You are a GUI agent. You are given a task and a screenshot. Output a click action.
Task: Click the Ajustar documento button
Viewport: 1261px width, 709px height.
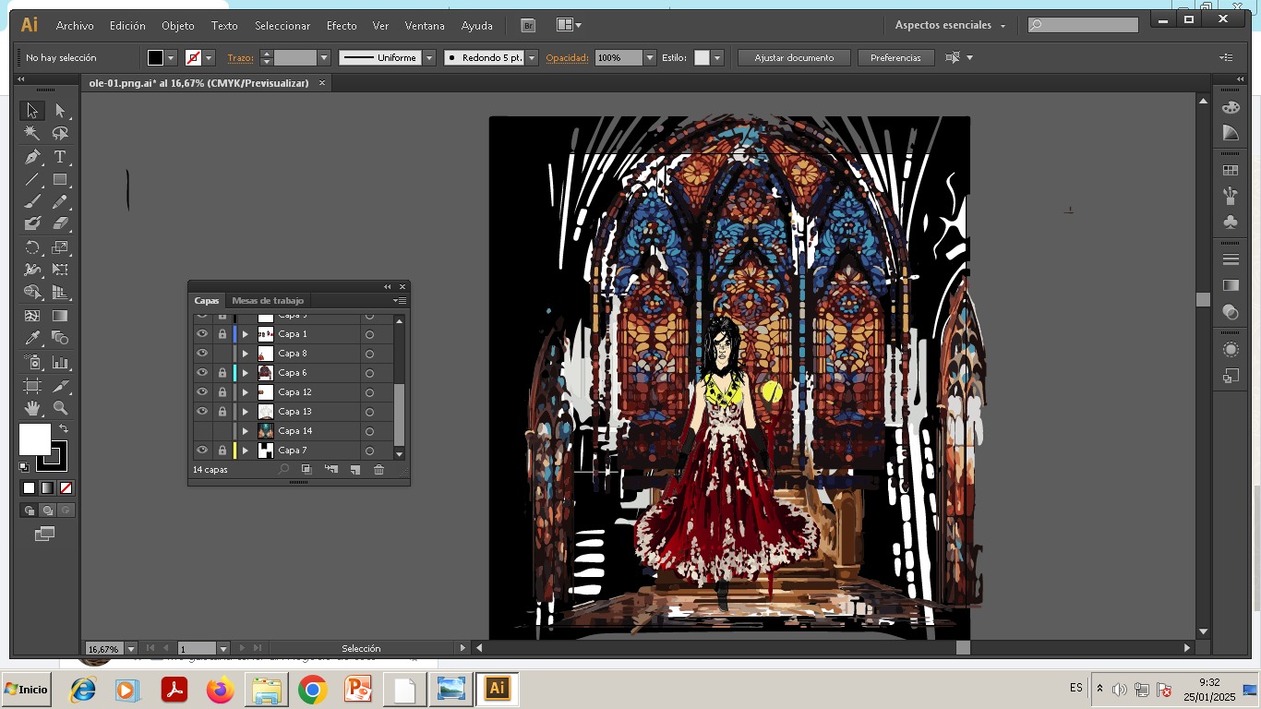(x=794, y=57)
